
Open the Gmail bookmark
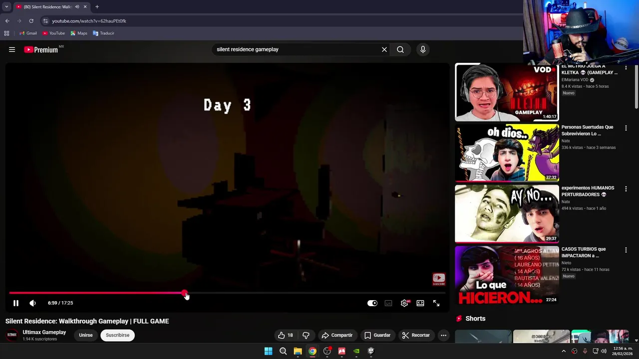pos(28,33)
